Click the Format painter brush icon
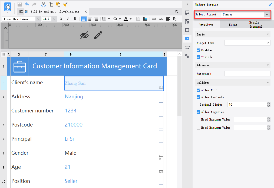Viewport: 274px width, 188px height. [x=65, y=4]
